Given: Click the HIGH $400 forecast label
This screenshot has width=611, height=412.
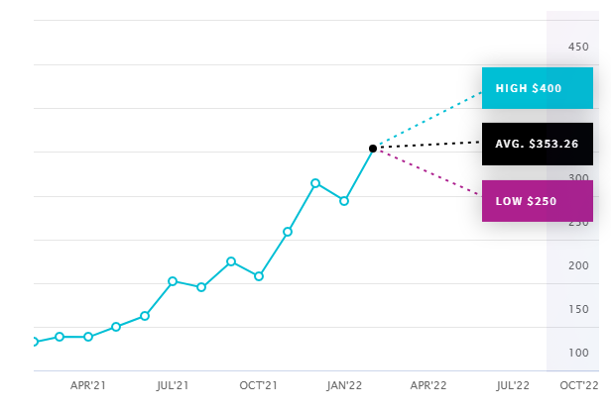Looking at the screenshot, I should 538,88.
